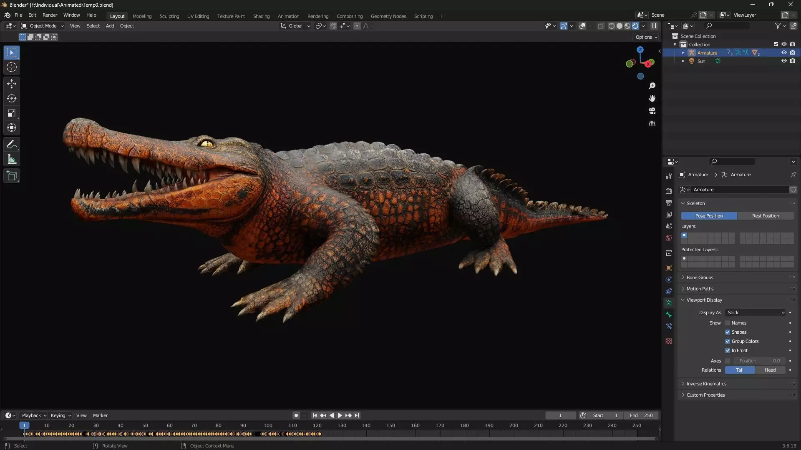801x450 pixels.
Task: Click the Z axis on navigation gizmo
Action: (640, 50)
